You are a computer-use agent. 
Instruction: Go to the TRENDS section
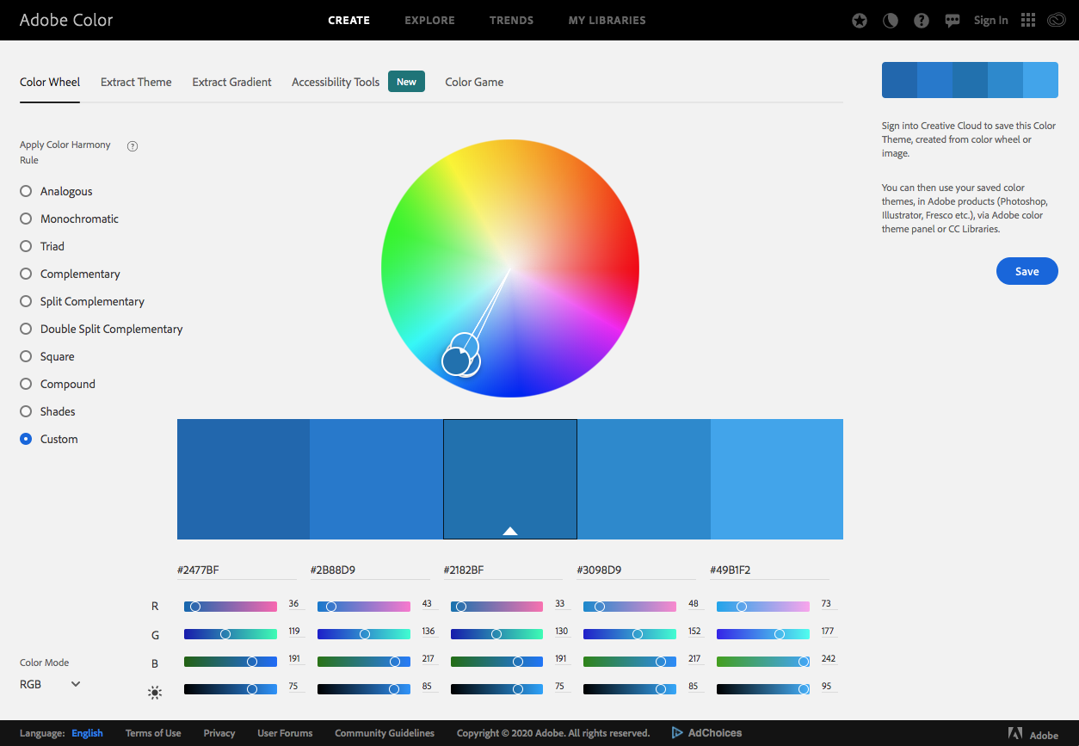coord(512,20)
